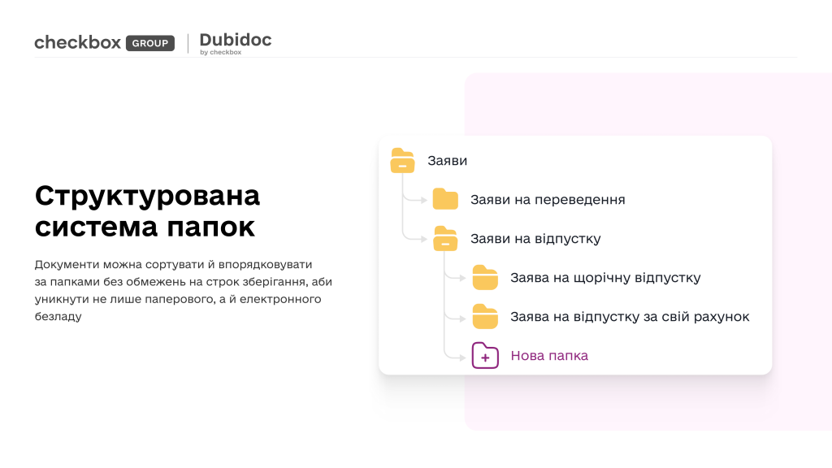Click the Заяви на переведення folder icon
Viewport: 832px width, 468px height.
pyautogui.click(x=445, y=199)
